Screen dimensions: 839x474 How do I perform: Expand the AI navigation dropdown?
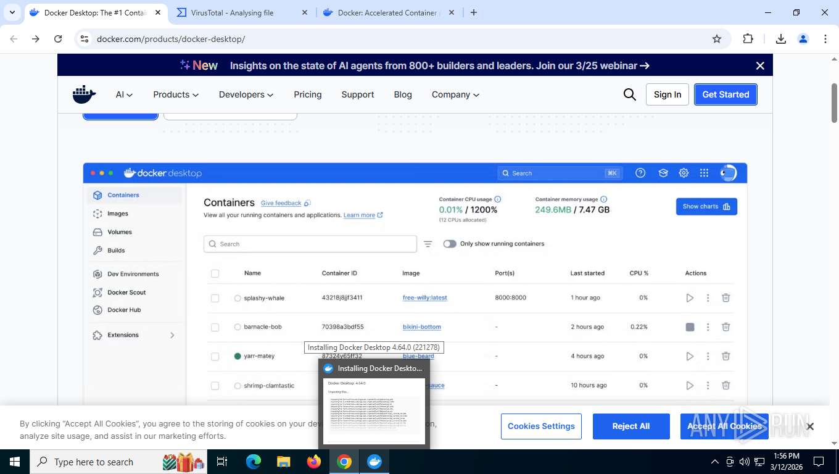(124, 94)
